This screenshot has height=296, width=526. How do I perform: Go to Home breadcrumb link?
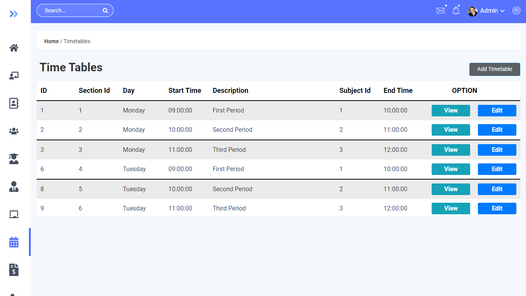[52, 41]
